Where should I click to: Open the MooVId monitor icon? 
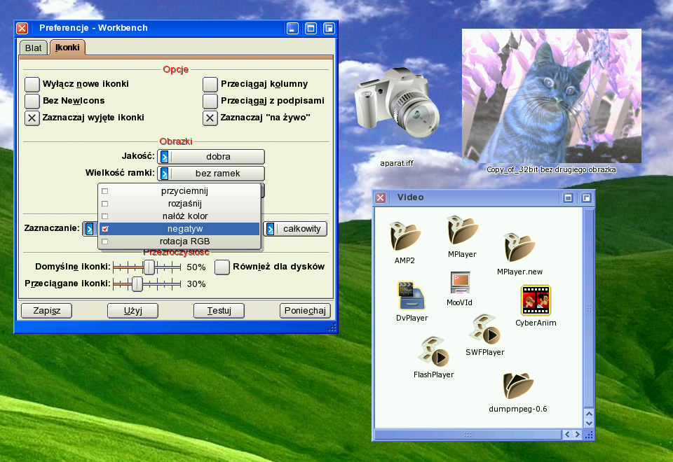click(x=460, y=282)
